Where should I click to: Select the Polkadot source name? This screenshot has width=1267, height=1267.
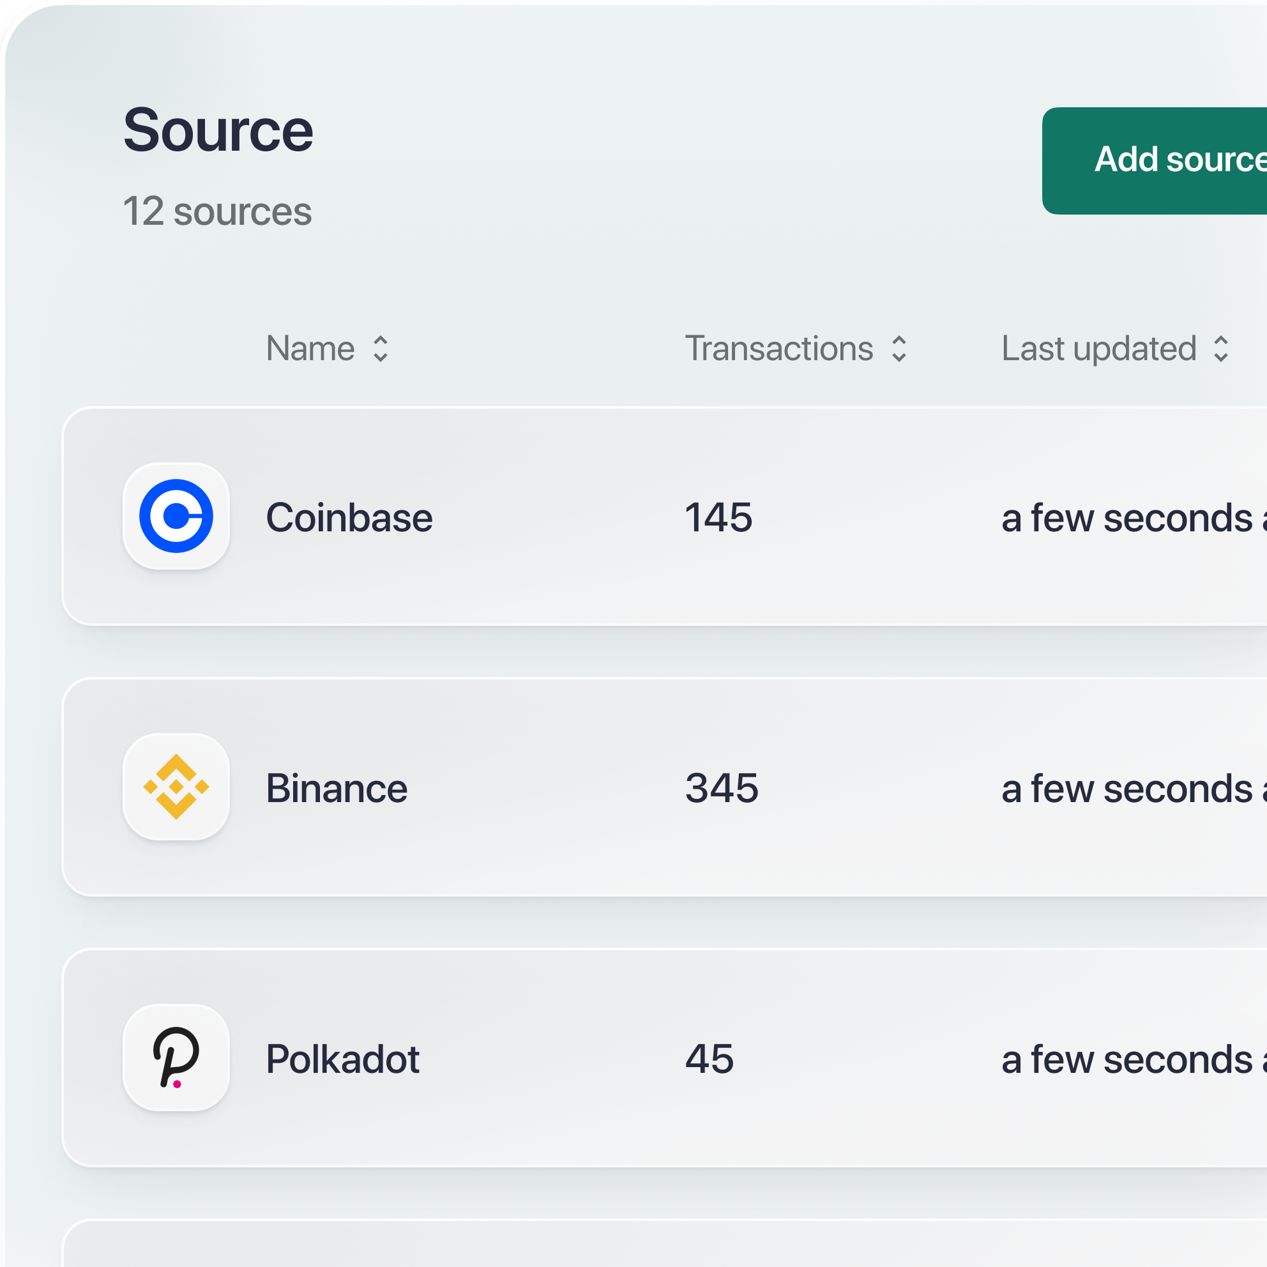pyautogui.click(x=342, y=1059)
